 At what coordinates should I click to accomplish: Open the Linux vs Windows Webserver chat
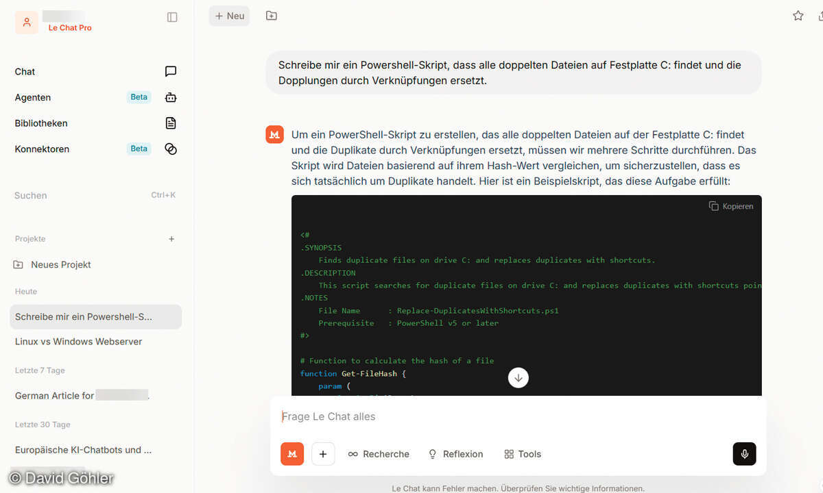tap(79, 342)
